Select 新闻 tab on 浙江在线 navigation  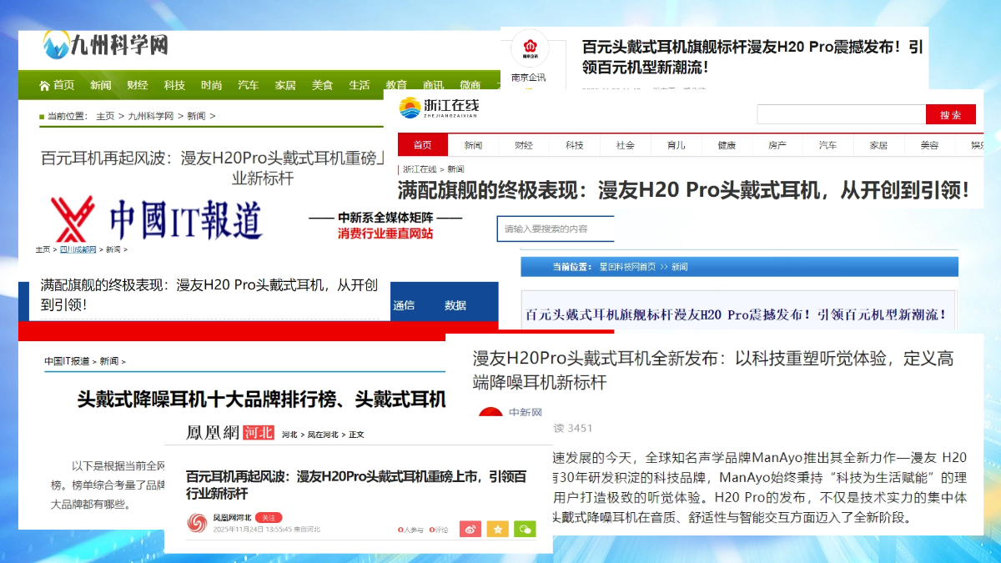(474, 145)
